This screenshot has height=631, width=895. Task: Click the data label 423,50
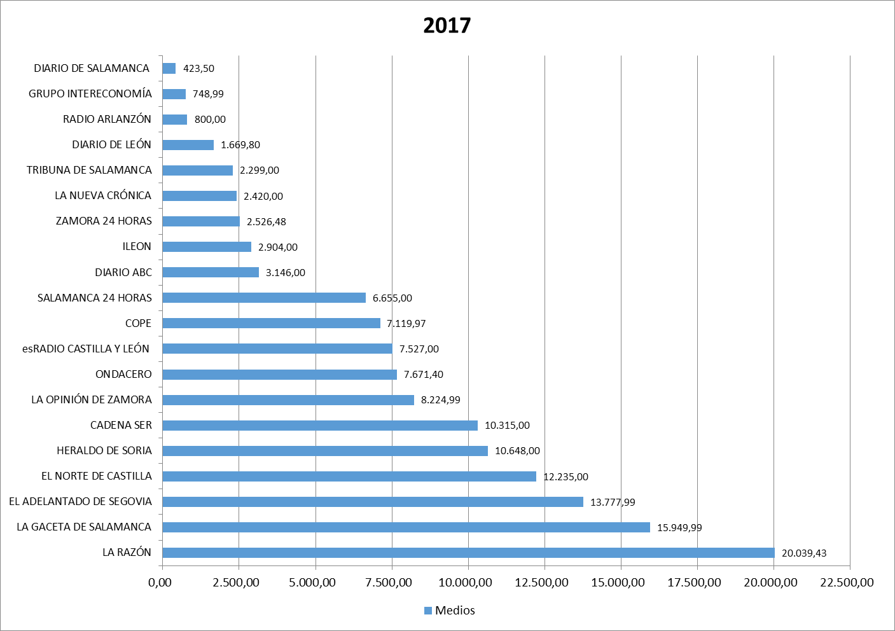[198, 69]
